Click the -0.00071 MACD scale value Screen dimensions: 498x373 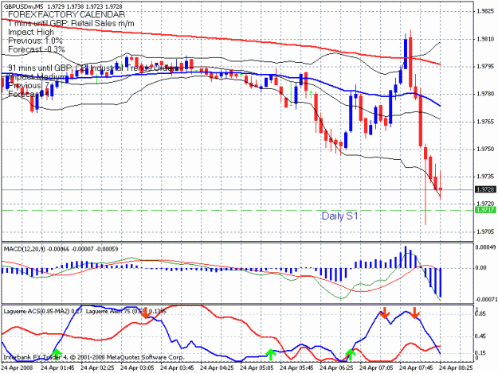(x=485, y=299)
